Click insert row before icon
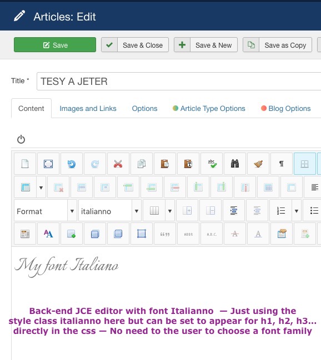 tap(128, 187)
